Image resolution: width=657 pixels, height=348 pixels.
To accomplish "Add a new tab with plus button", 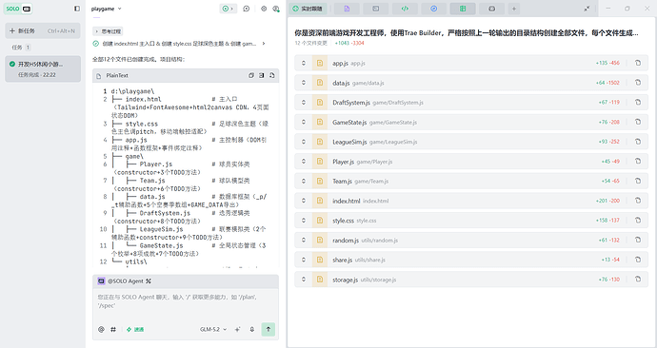I will [x=514, y=9].
